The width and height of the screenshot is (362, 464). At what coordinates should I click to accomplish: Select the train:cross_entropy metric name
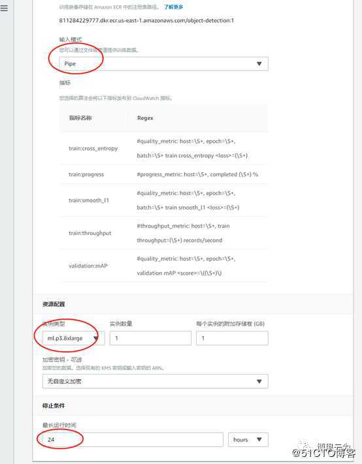click(x=93, y=148)
